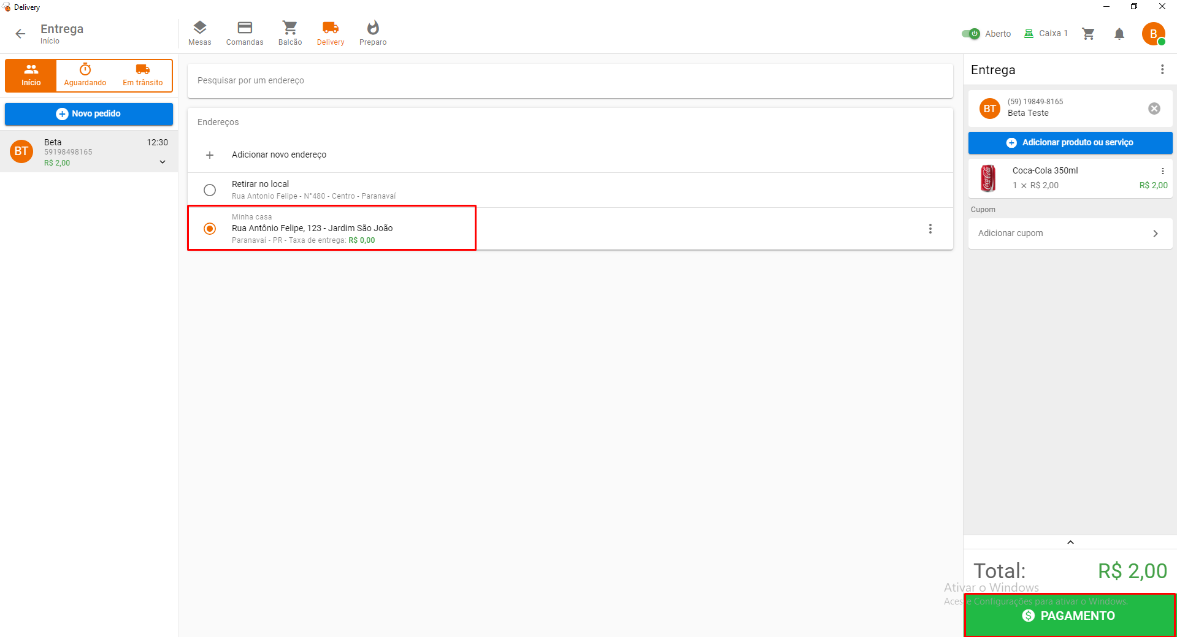This screenshot has height=637, width=1177.
Task: Add a new address with plus icon
Action: [210, 155]
